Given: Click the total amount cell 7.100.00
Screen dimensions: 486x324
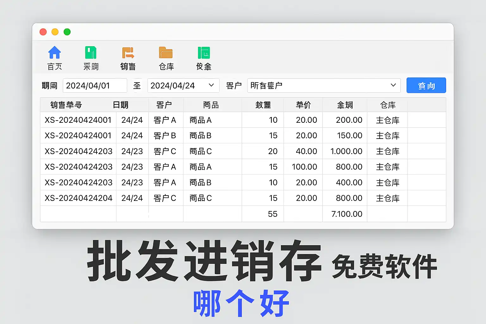Looking at the screenshot, I should click(x=346, y=214).
